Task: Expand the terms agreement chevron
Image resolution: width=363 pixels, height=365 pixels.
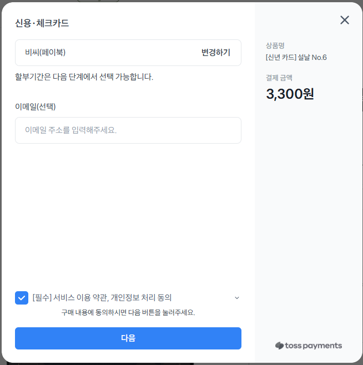Action: pos(237,298)
